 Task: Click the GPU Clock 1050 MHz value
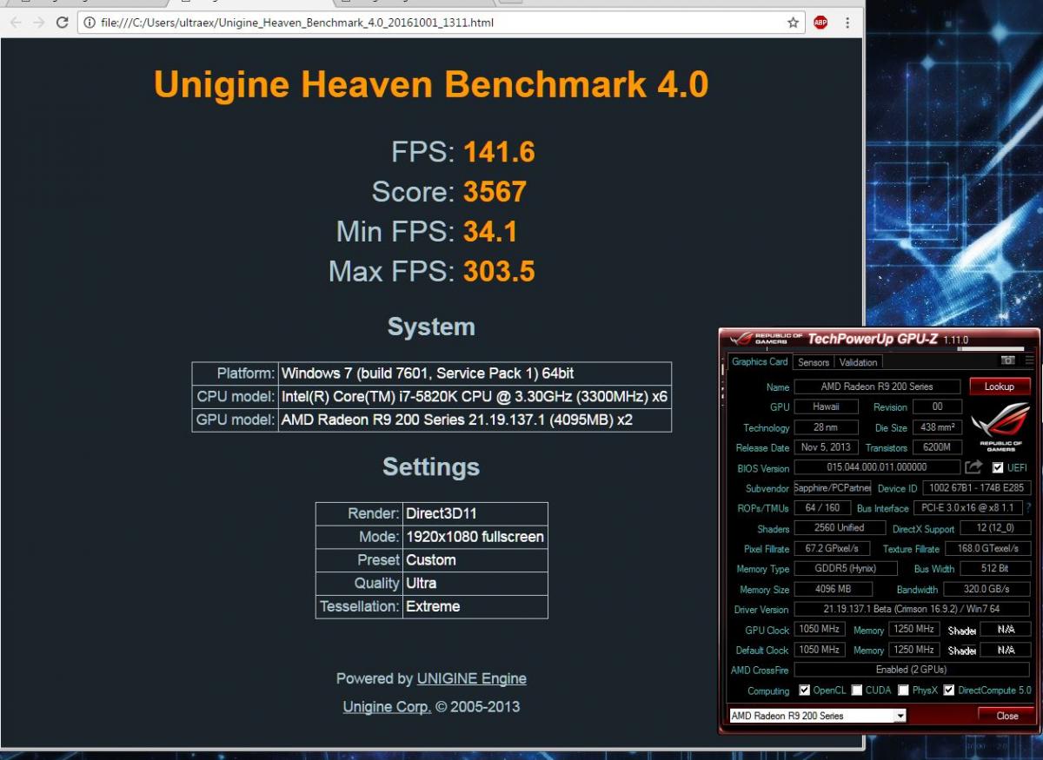click(820, 629)
